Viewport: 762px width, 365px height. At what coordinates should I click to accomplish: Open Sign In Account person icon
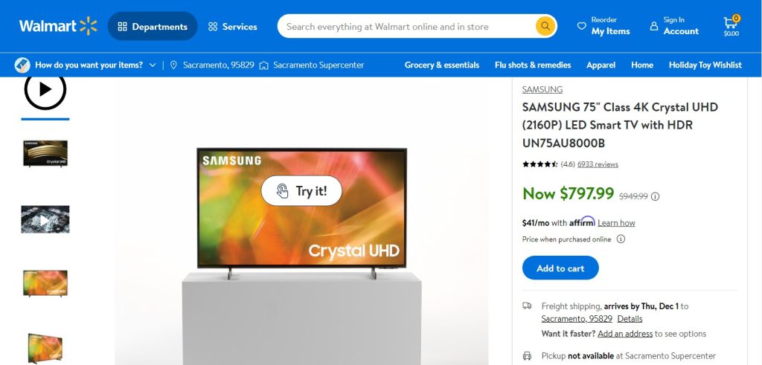pyautogui.click(x=654, y=26)
